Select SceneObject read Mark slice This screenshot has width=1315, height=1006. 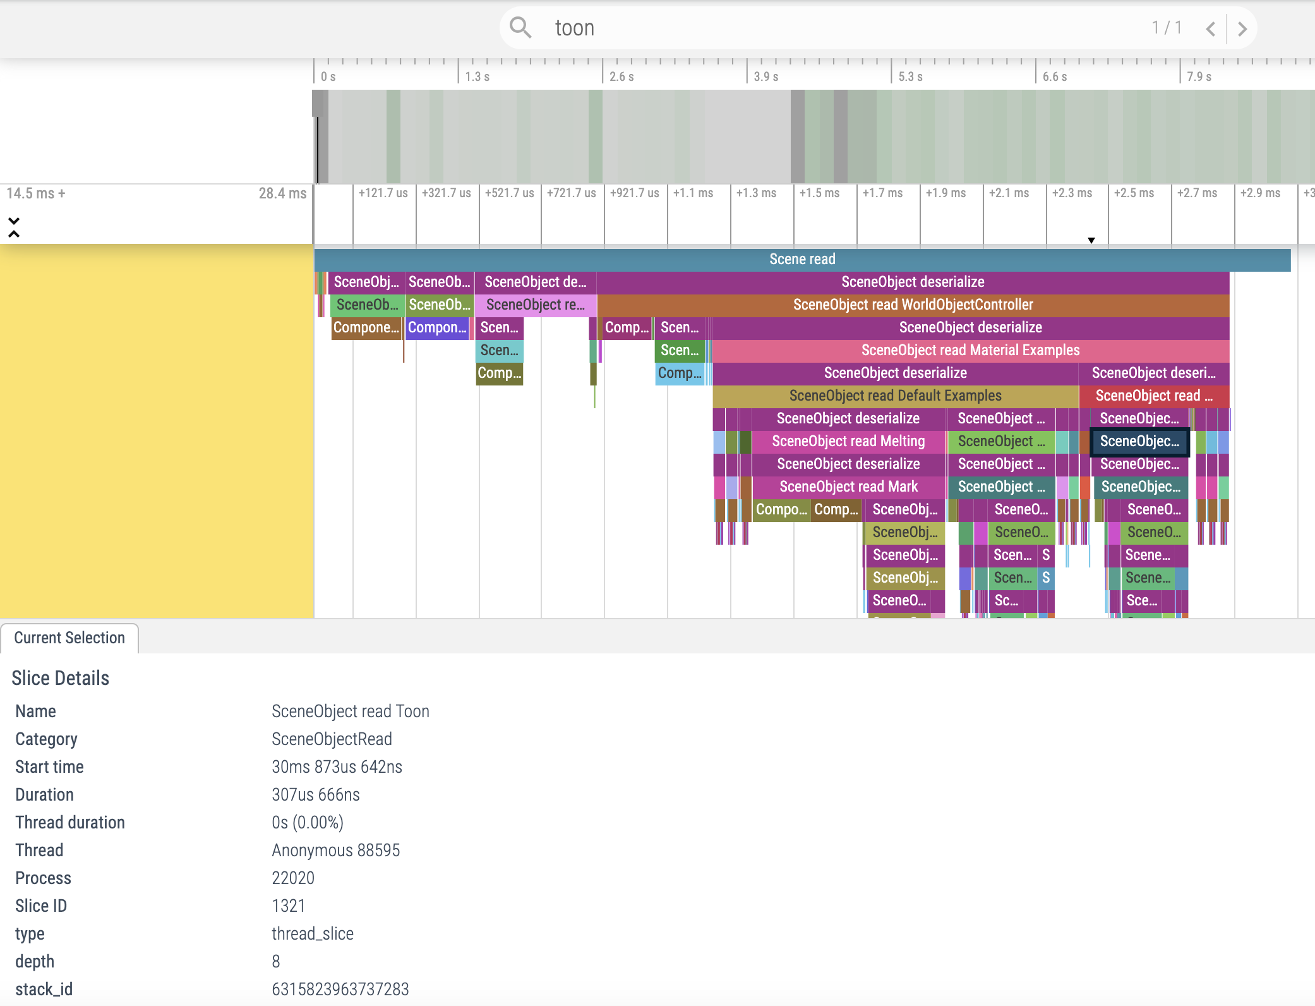click(848, 487)
